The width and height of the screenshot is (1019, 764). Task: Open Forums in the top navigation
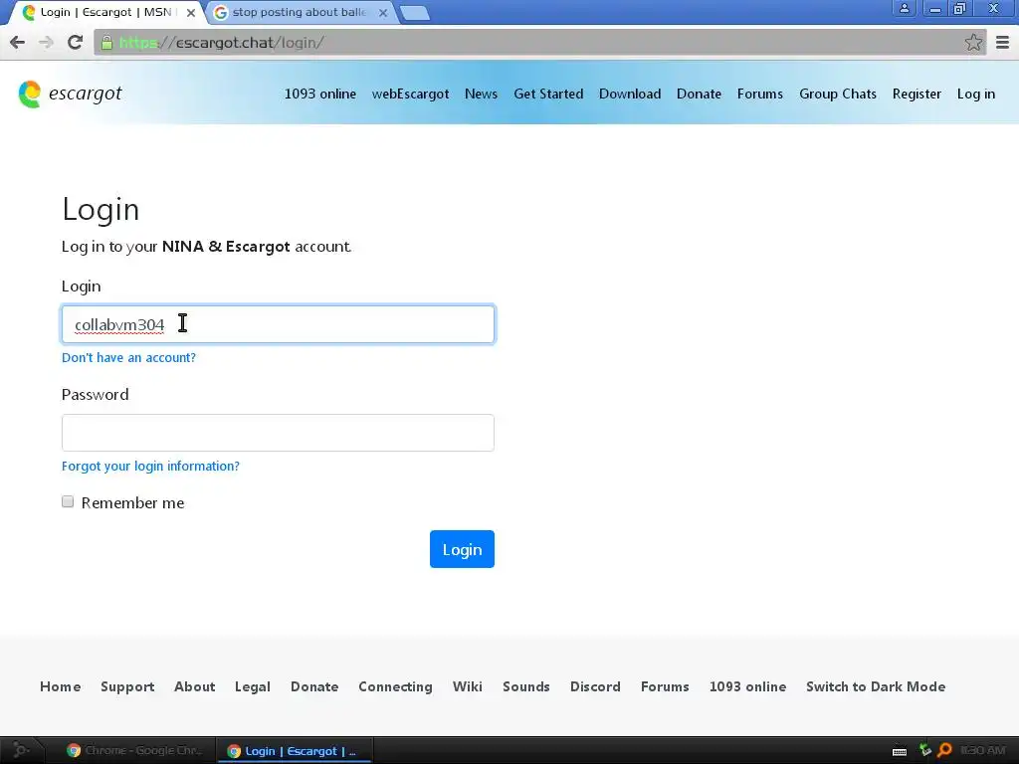coord(759,94)
